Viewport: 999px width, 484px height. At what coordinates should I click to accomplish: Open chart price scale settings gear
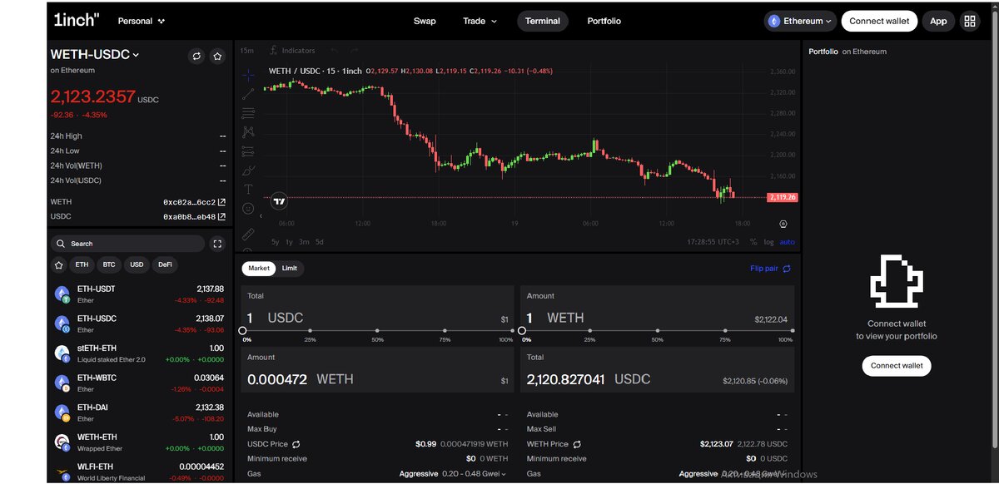coord(783,225)
